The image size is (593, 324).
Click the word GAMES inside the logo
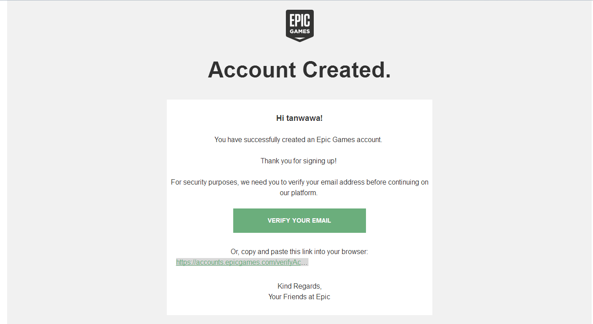tap(300, 31)
